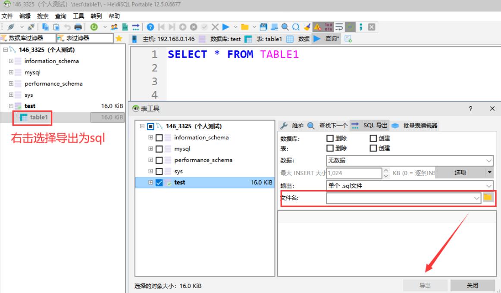Click the blue Run query play icon

pos(225,27)
